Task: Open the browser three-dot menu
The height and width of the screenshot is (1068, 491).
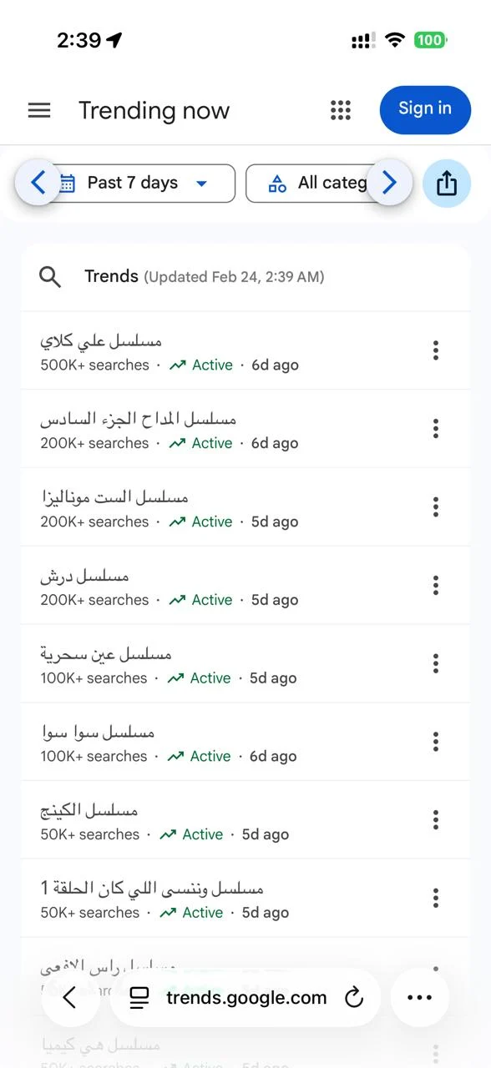Action: [x=419, y=997]
